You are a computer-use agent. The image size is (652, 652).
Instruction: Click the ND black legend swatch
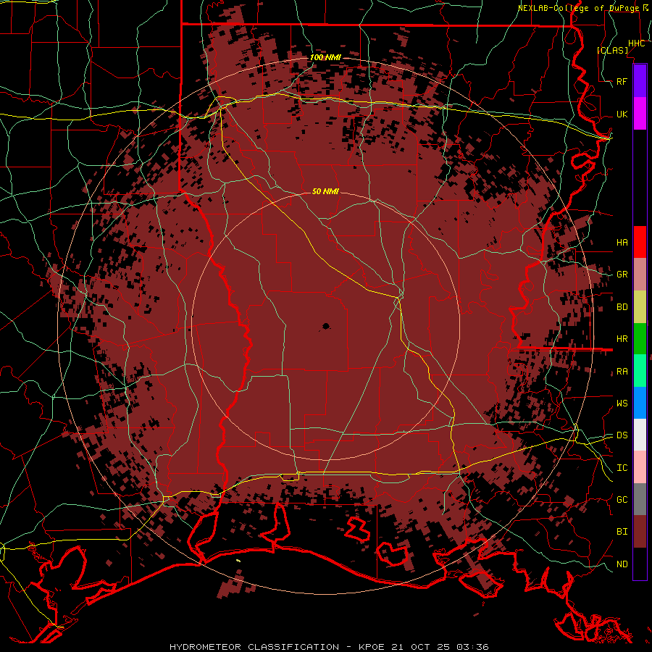click(640, 564)
